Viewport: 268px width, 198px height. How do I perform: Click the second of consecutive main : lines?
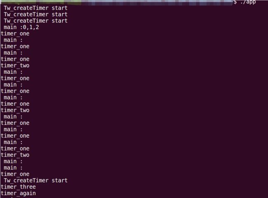[13, 168]
